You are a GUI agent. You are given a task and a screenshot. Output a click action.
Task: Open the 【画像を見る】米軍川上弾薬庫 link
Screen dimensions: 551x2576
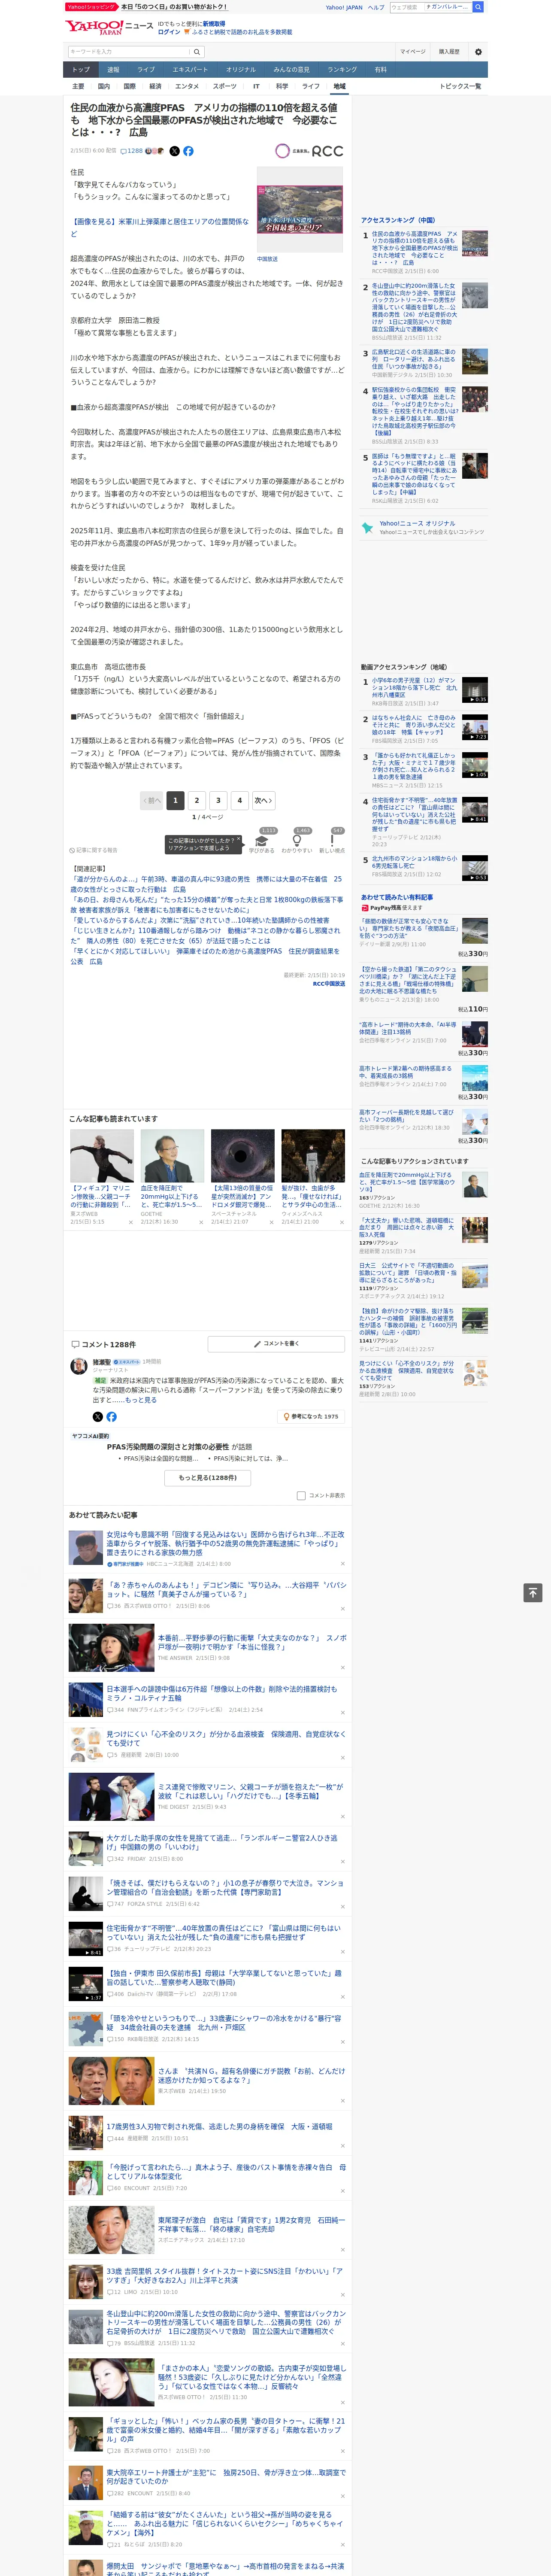160,227
